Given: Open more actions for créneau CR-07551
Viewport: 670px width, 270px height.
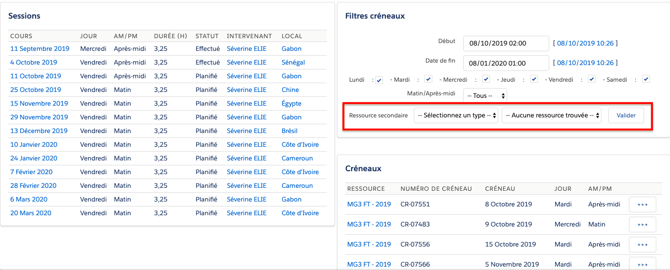Looking at the screenshot, I should click(642, 204).
